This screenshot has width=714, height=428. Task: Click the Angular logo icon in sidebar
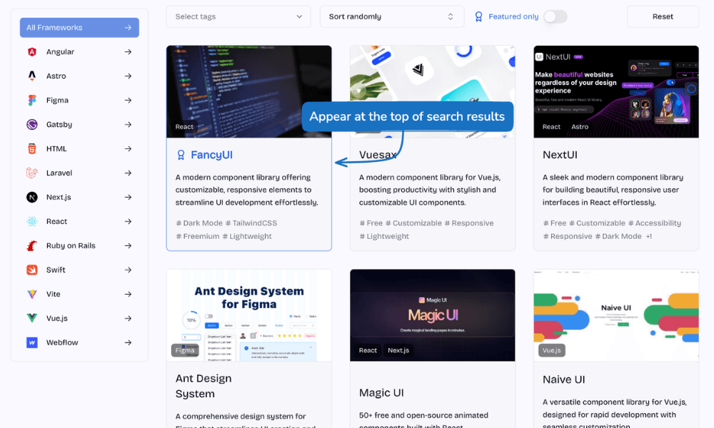click(32, 52)
